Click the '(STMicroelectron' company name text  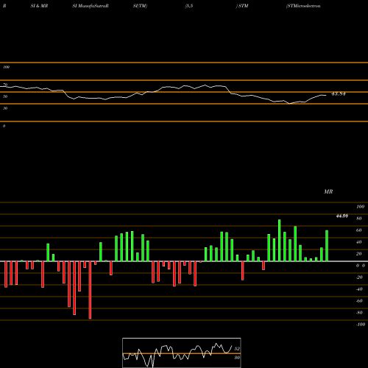coord(303,6)
